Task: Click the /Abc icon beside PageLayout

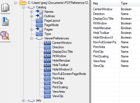Action: (39, 21)
